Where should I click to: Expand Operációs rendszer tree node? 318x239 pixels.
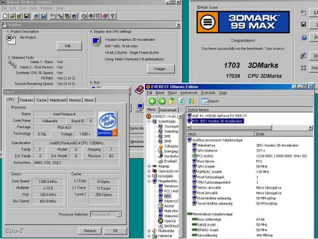tap(149, 171)
